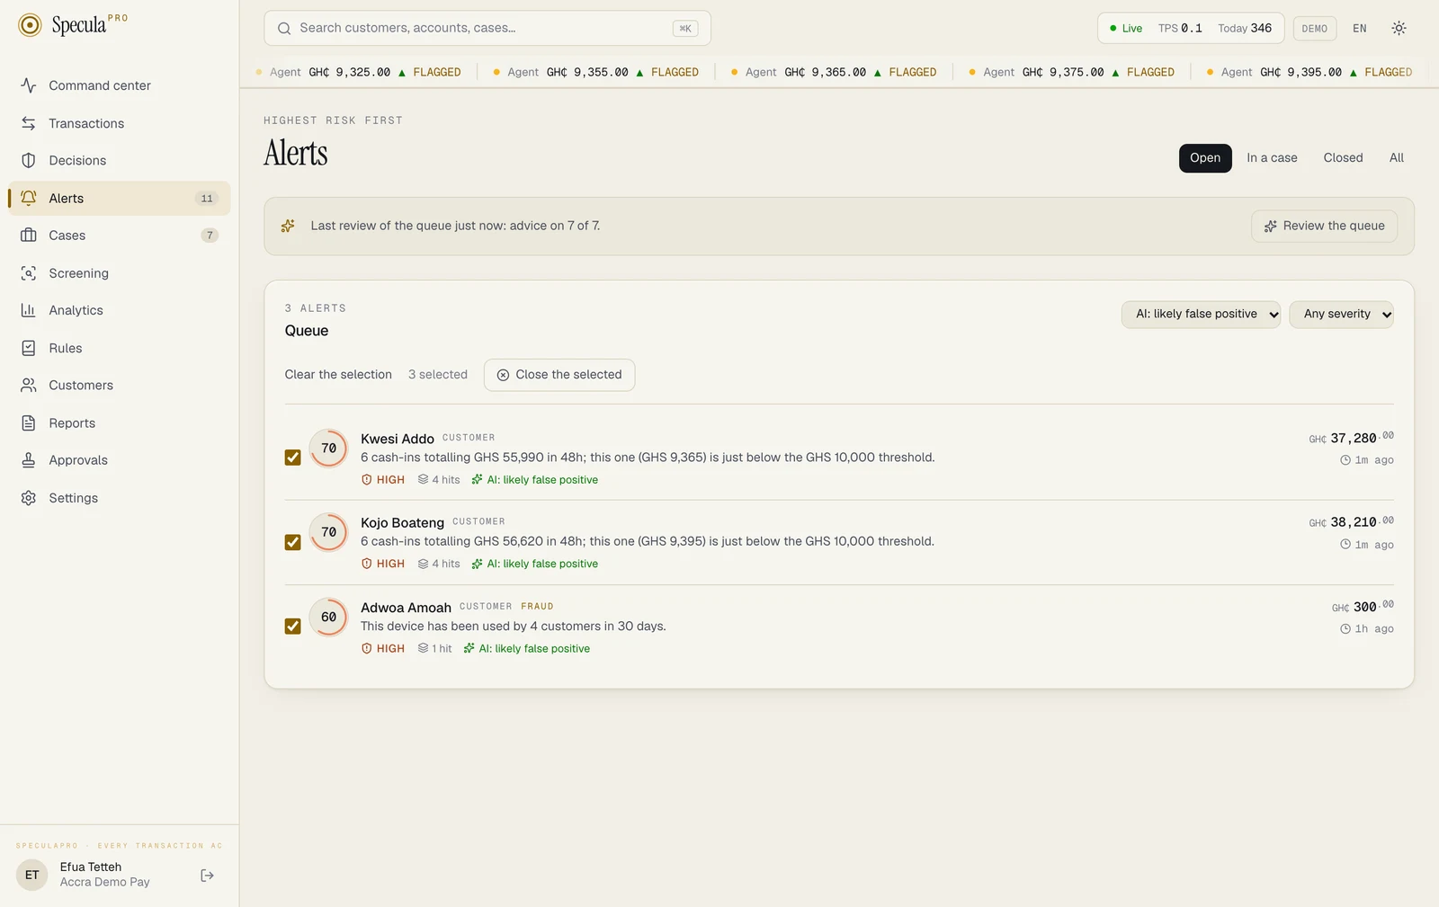1439x907 pixels.
Task: Select the Decisions shield icon
Action: tap(29, 160)
